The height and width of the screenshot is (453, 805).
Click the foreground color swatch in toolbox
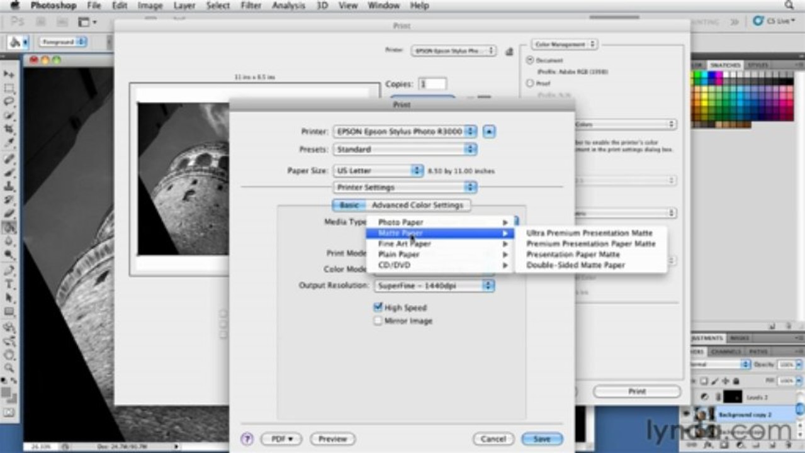tap(6, 392)
